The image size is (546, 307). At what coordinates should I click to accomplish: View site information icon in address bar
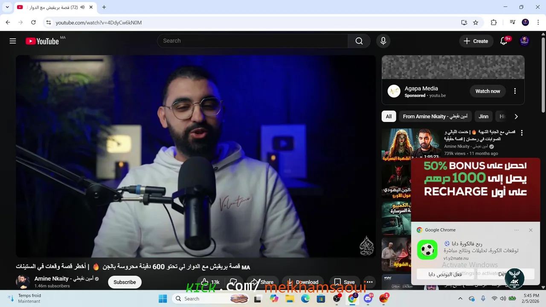pos(48,23)
